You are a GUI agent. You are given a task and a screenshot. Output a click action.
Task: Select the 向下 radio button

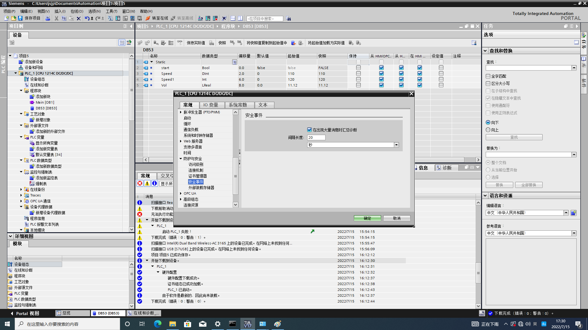(488, 123)
